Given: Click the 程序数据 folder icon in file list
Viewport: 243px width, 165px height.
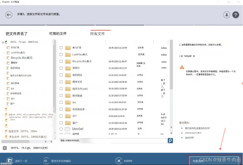Looking at the screenshot, I should click(68, 95).
